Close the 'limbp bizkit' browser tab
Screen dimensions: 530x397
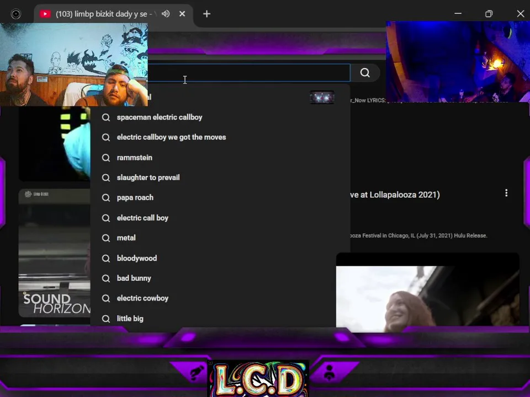pyautogui.click(x=182, y=14)
